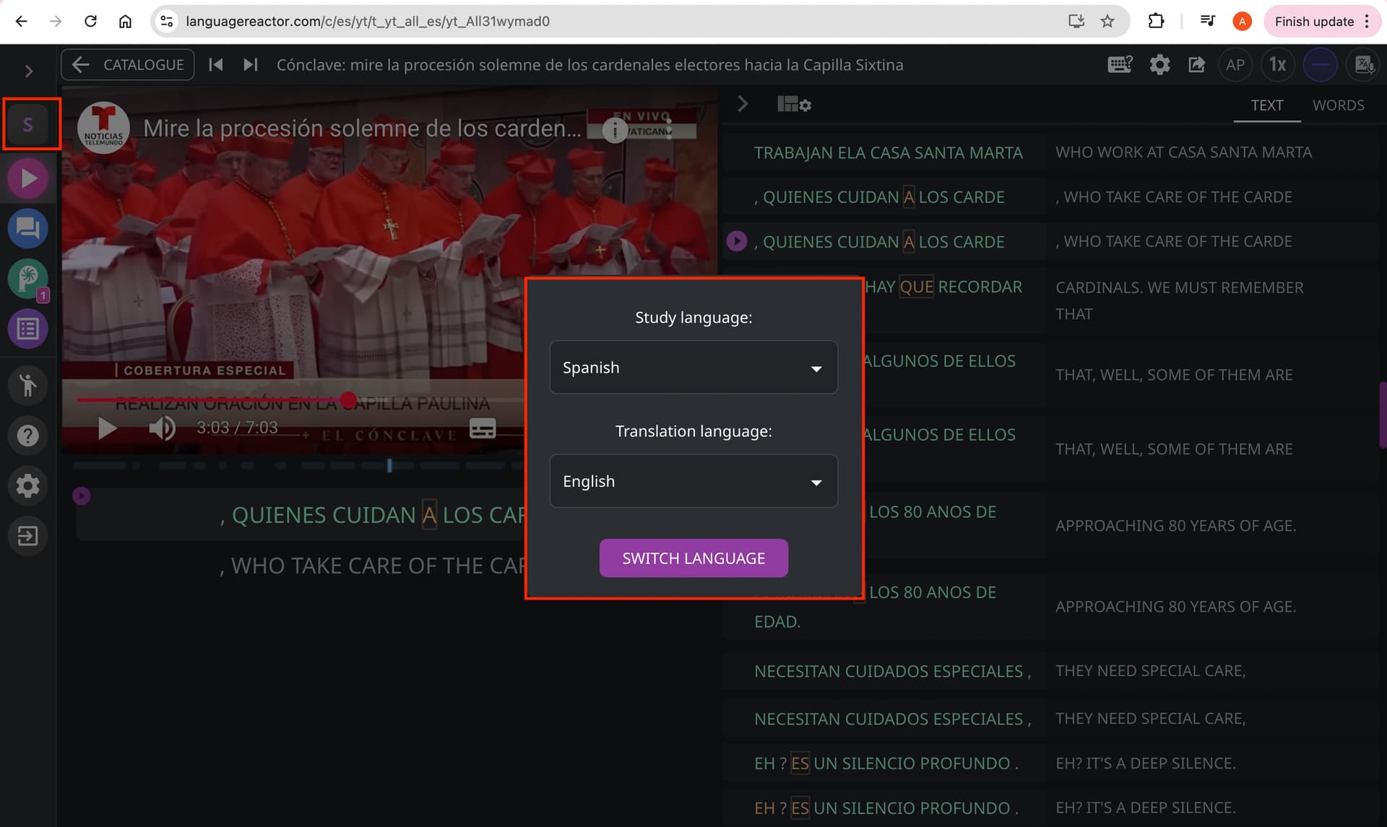Go back to CATALOGUE
Screen dimensions: 1387x827
pyautogui.click(x=128, y=65)
